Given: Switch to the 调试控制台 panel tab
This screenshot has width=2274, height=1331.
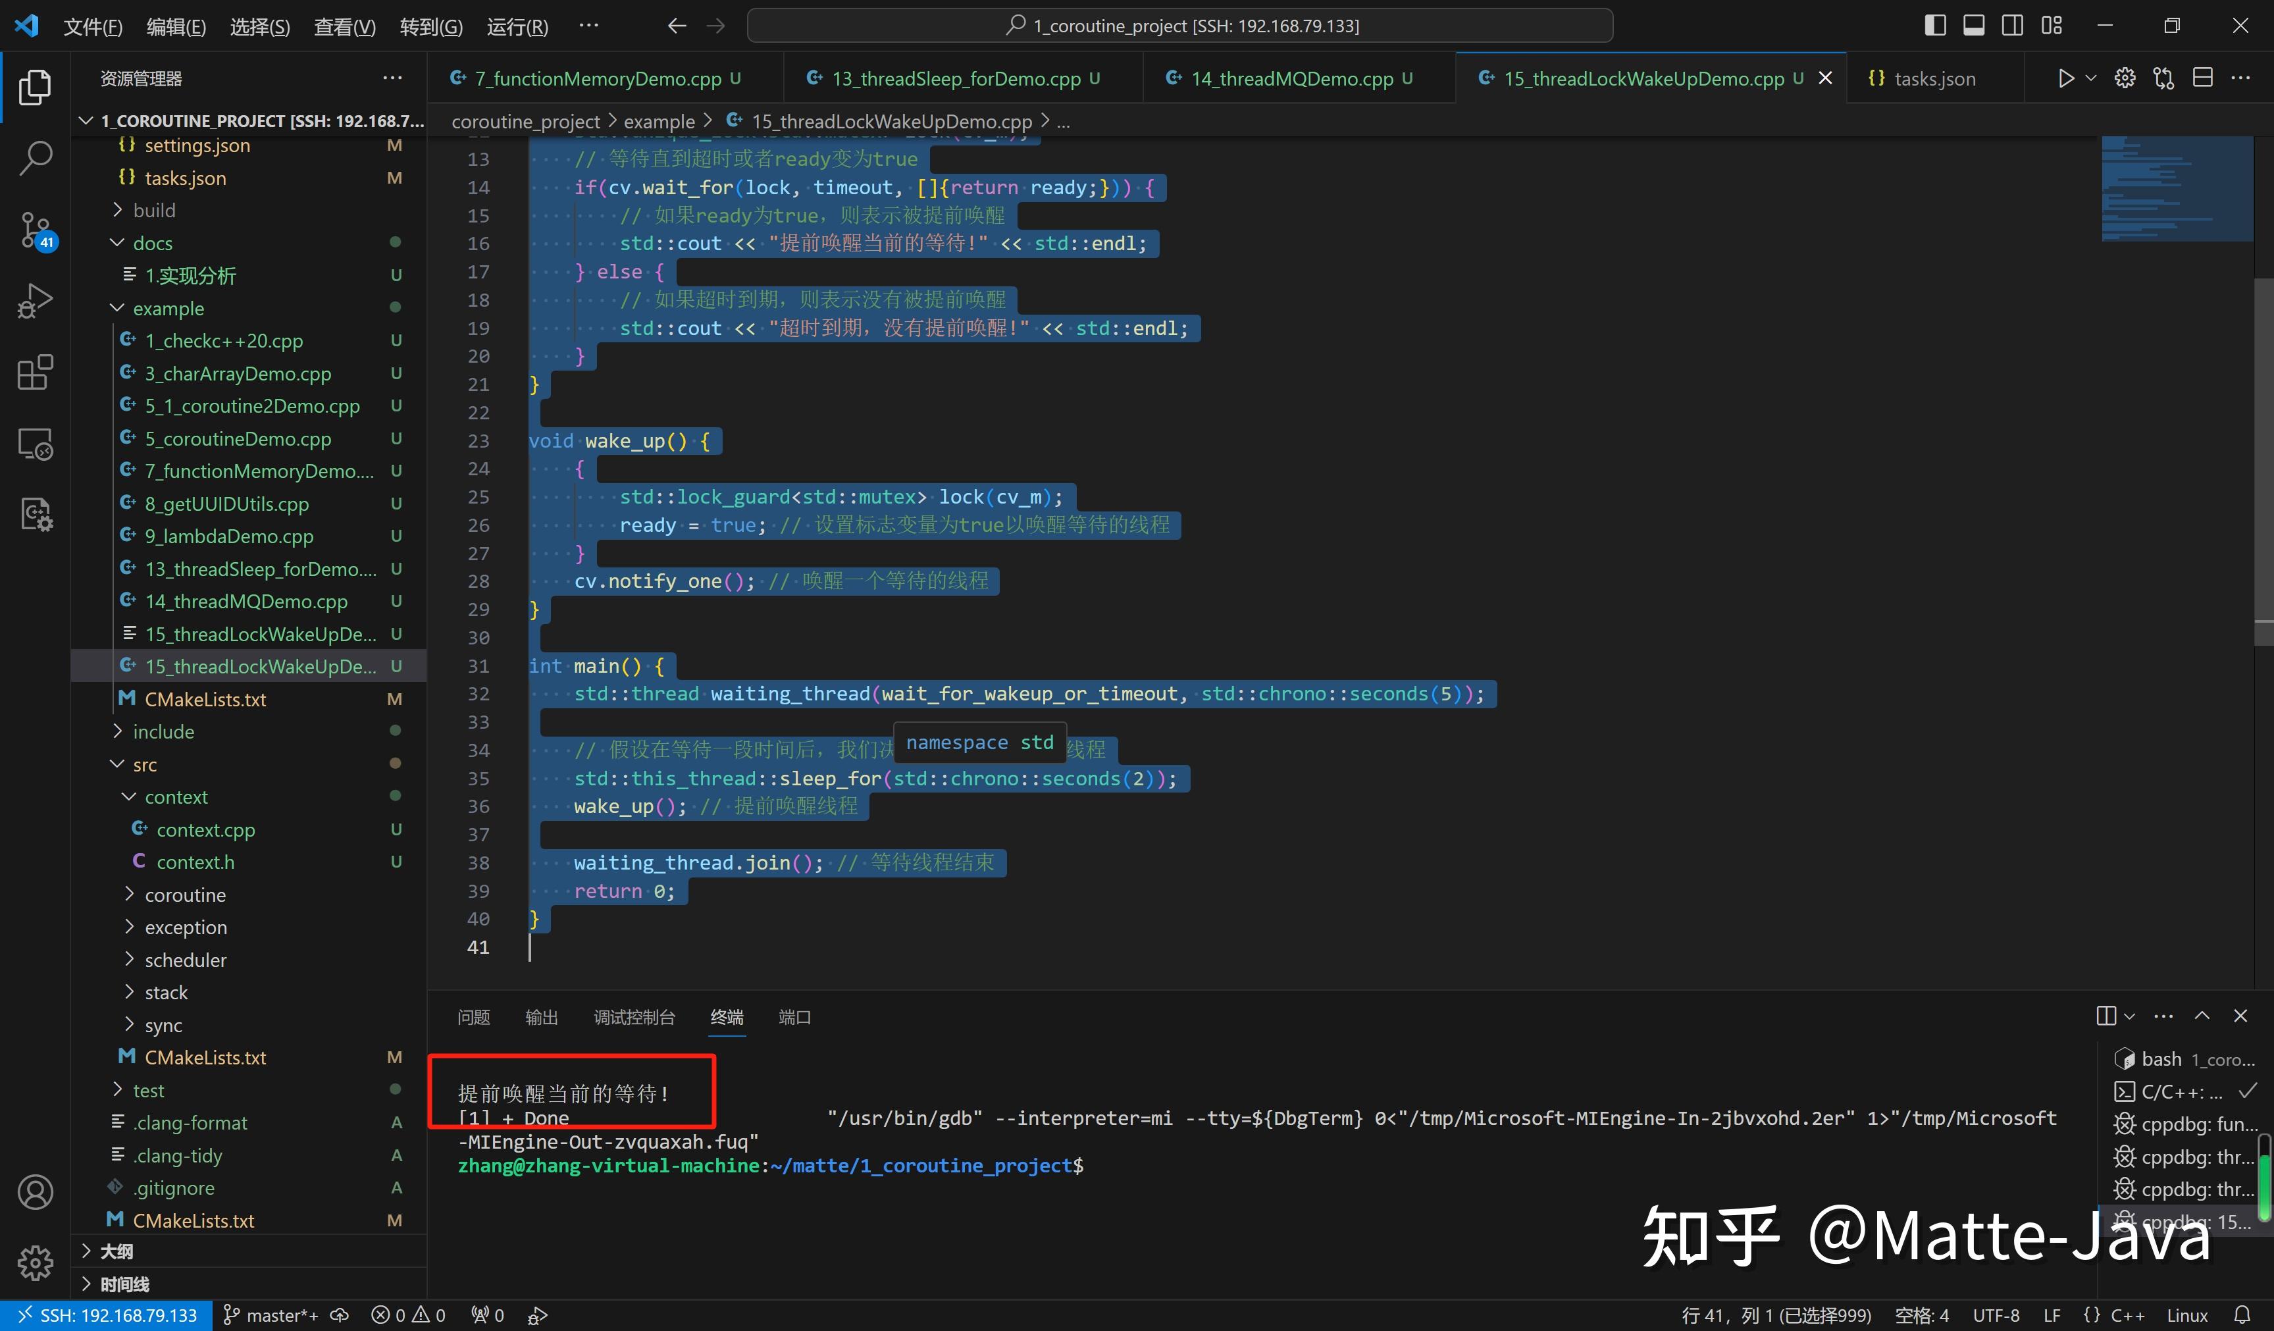Looking at the screenshot, I should [x=634, y=1016].
